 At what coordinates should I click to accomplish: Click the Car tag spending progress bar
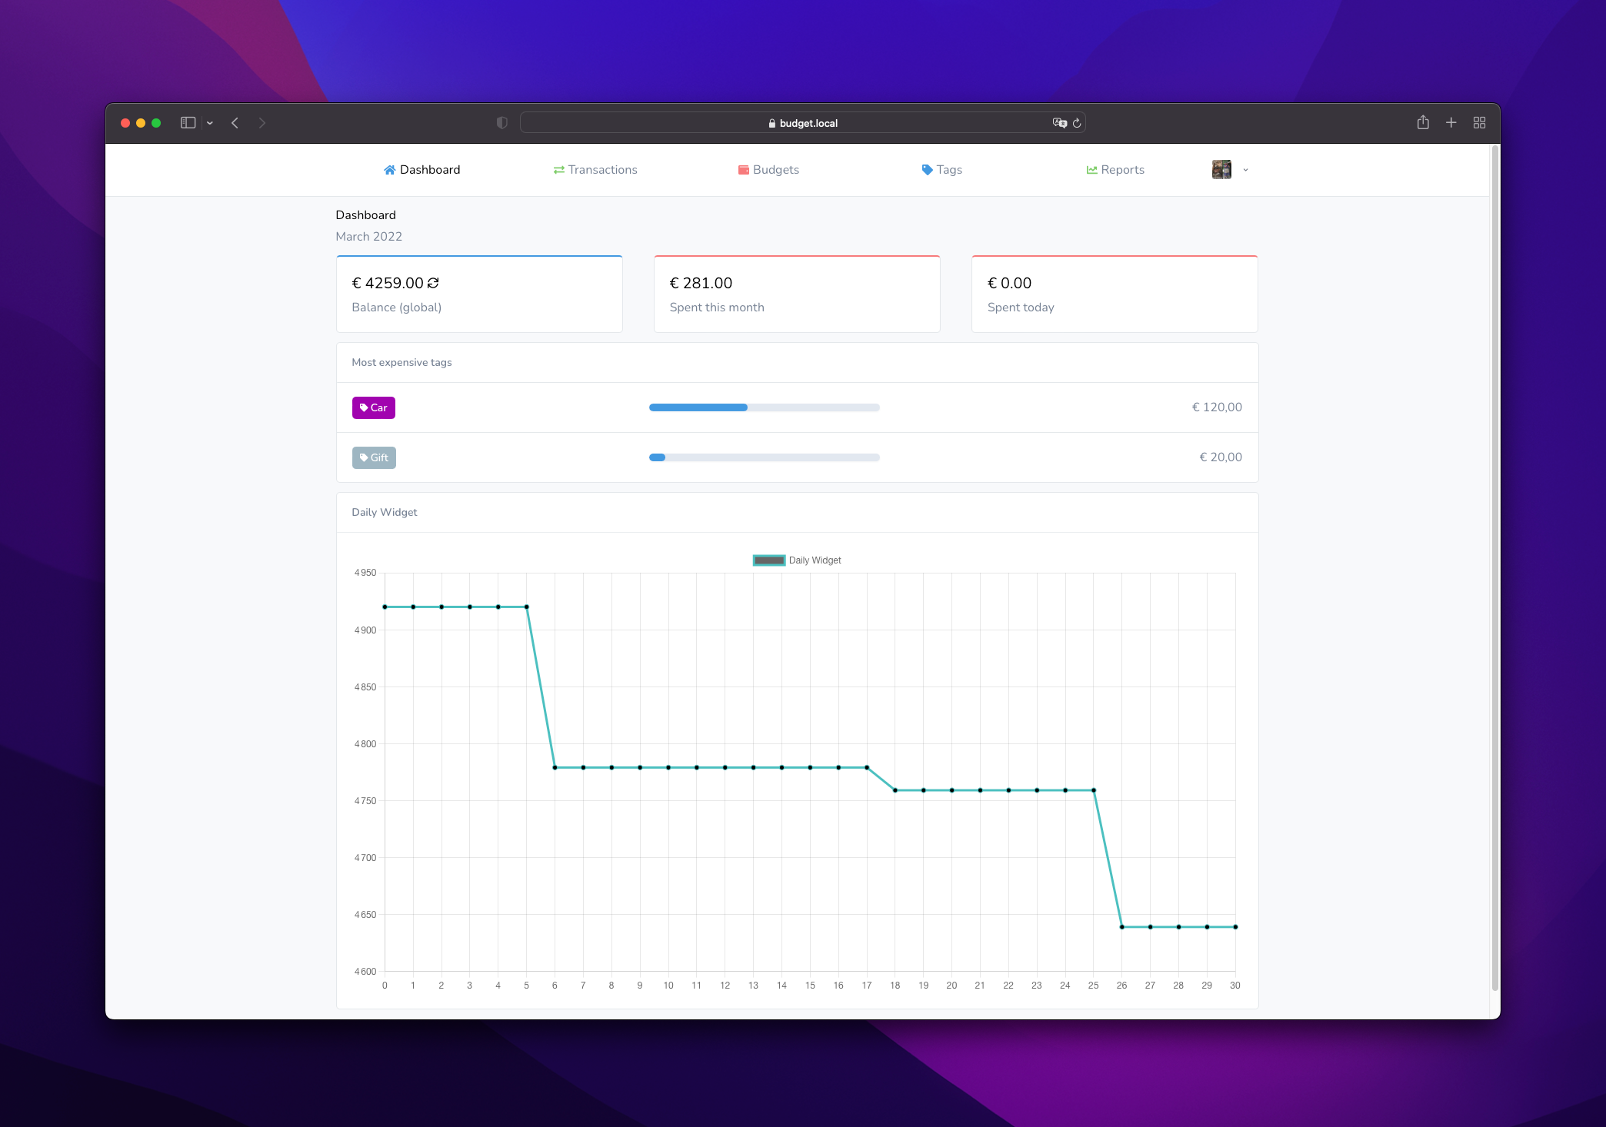coord(764,407)
